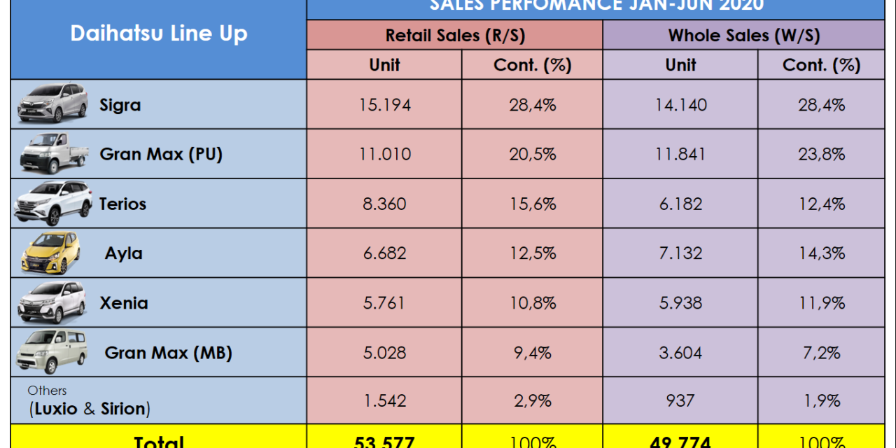Select the white Terios SUV image
The width and height of the screenshot is (896, 448).
(x=53, y=203)
